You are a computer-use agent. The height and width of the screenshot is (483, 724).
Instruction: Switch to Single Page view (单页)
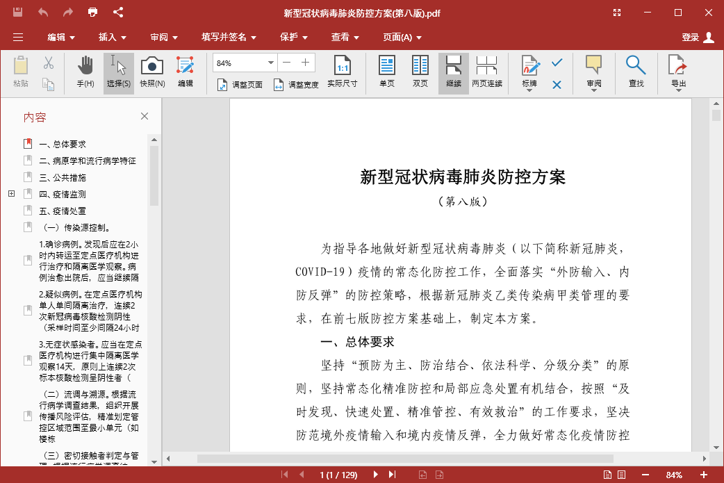pos(386,72)
